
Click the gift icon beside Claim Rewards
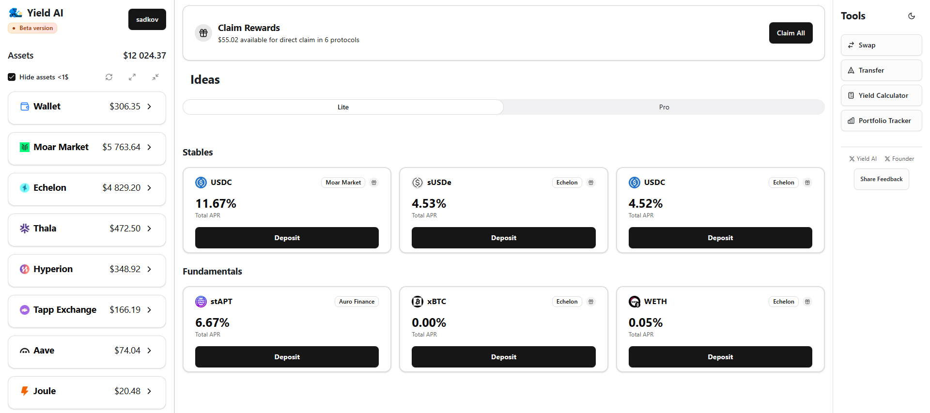[203, 33]
